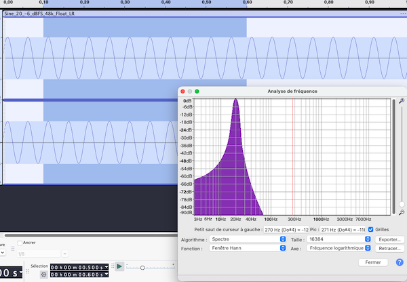Toggle the Grilles checkbox
407x282 pixels.
pyautogui.click(x=370, y=229)
